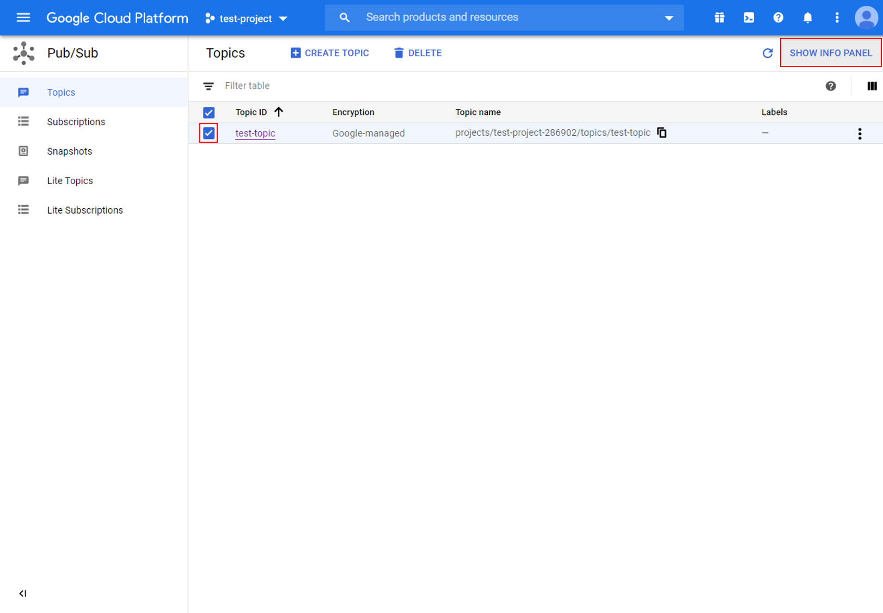Click the Pub/Sub product logo icon
The image size is (883, 613).
[24, 53]
